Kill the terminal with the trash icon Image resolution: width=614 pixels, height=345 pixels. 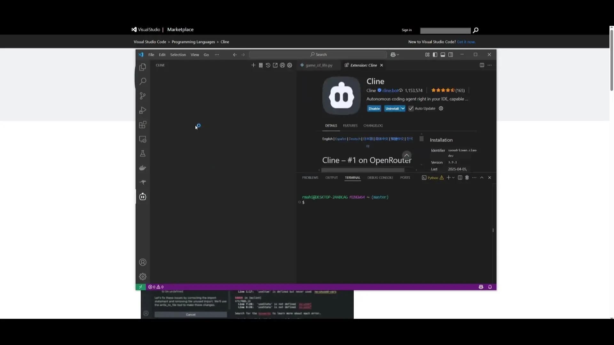[x=467, y=178]
